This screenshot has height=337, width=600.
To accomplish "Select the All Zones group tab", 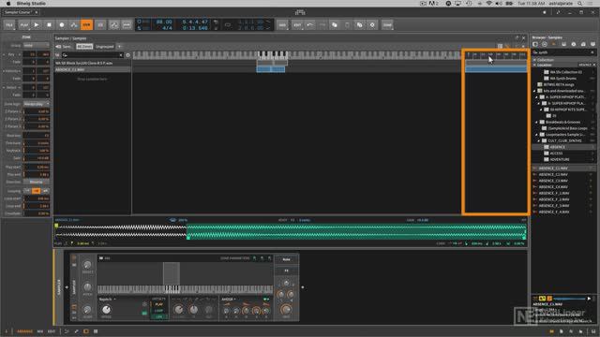I will [x=84, y=47].
